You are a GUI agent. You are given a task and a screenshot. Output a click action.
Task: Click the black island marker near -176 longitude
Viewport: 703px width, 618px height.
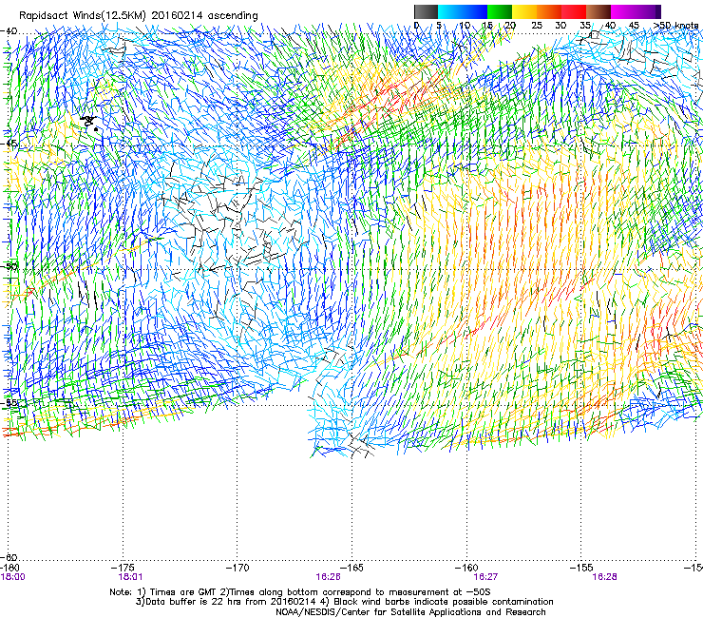(89, 123)
